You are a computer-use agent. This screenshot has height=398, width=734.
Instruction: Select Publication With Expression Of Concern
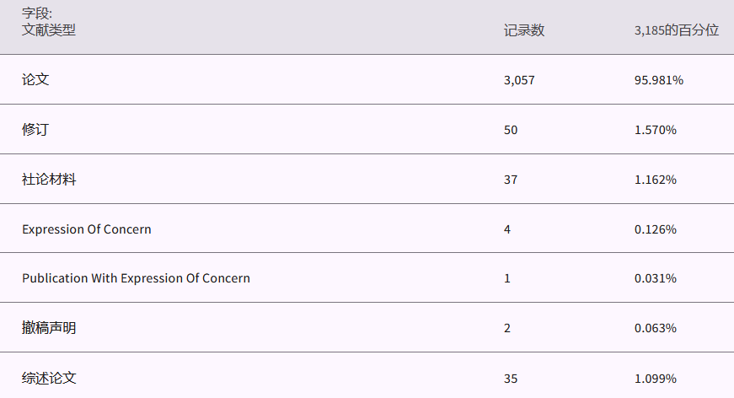tap(136, 278)
